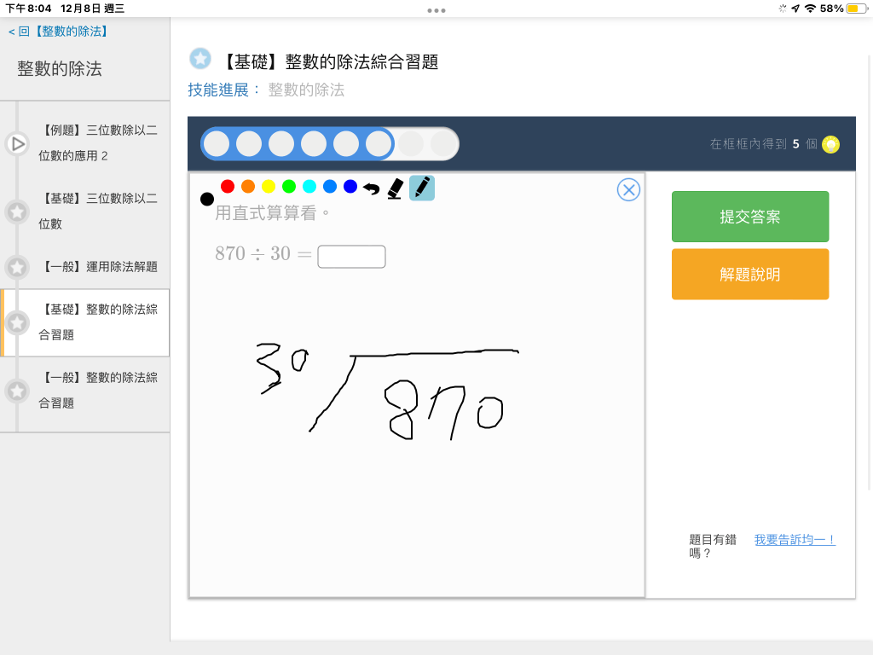Image resolution: width=873 pixels, height=655 pixels.
Task: Open the 解題說明 solution explanation
Action: [x=749, y=275]
